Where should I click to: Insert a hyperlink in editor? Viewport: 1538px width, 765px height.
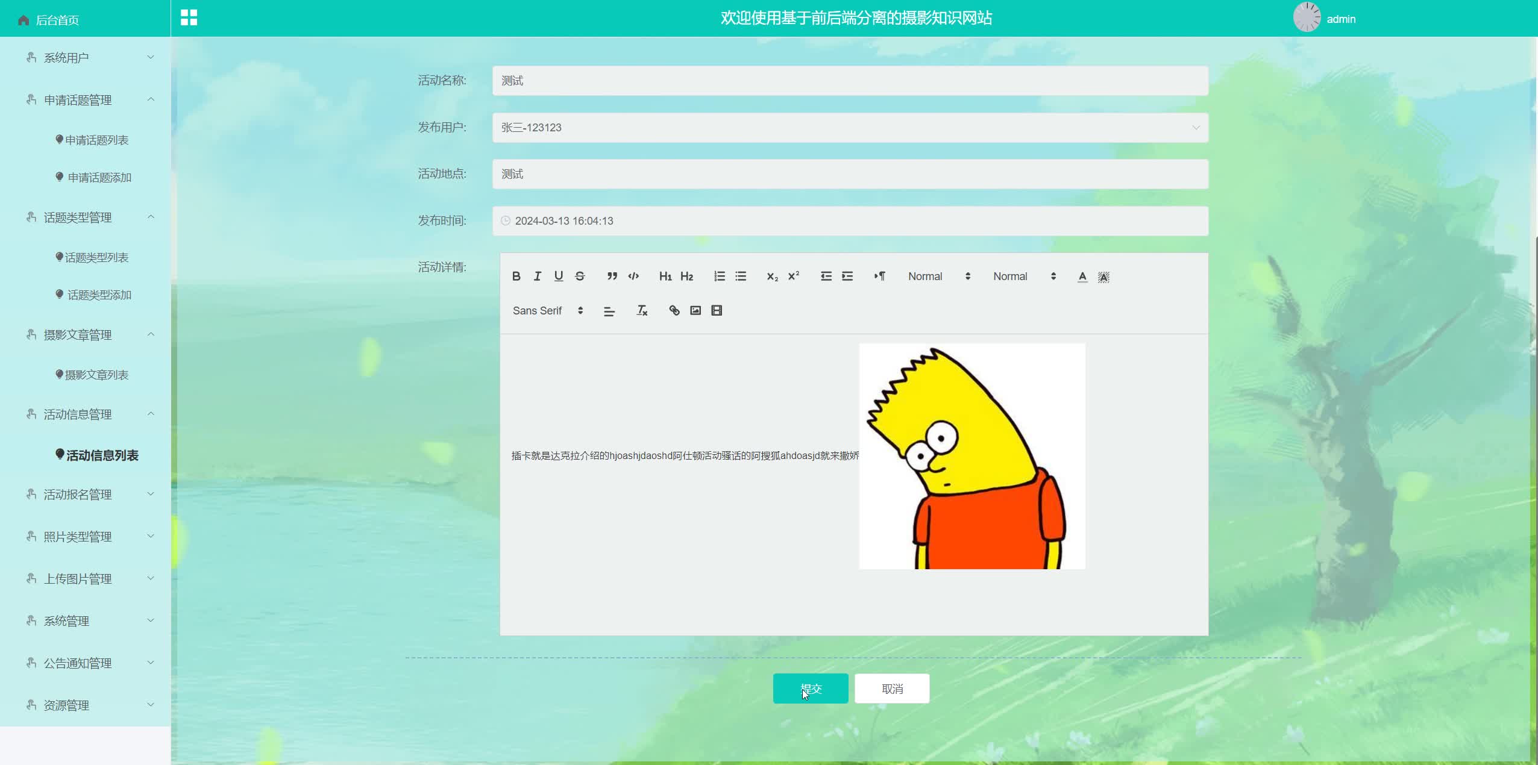(674, 311)
